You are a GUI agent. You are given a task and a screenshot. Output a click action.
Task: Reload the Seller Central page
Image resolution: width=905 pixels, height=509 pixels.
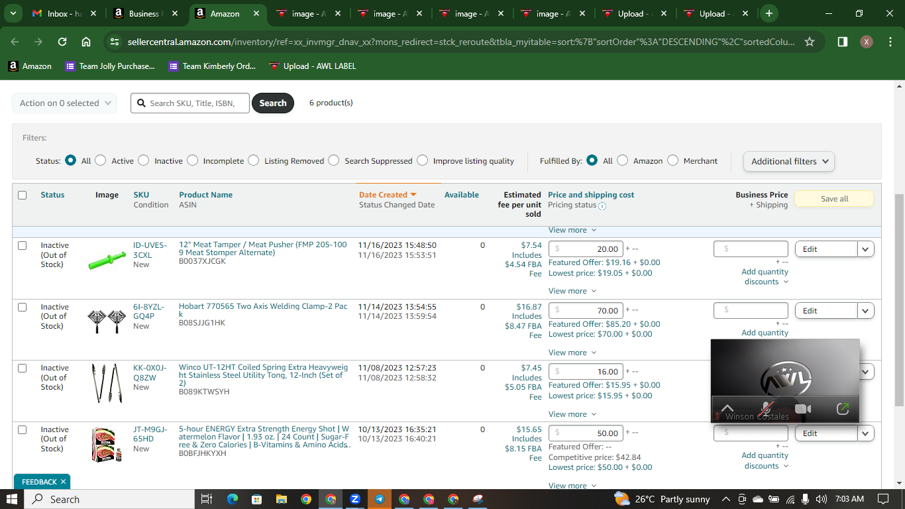[x=62, y=42]
